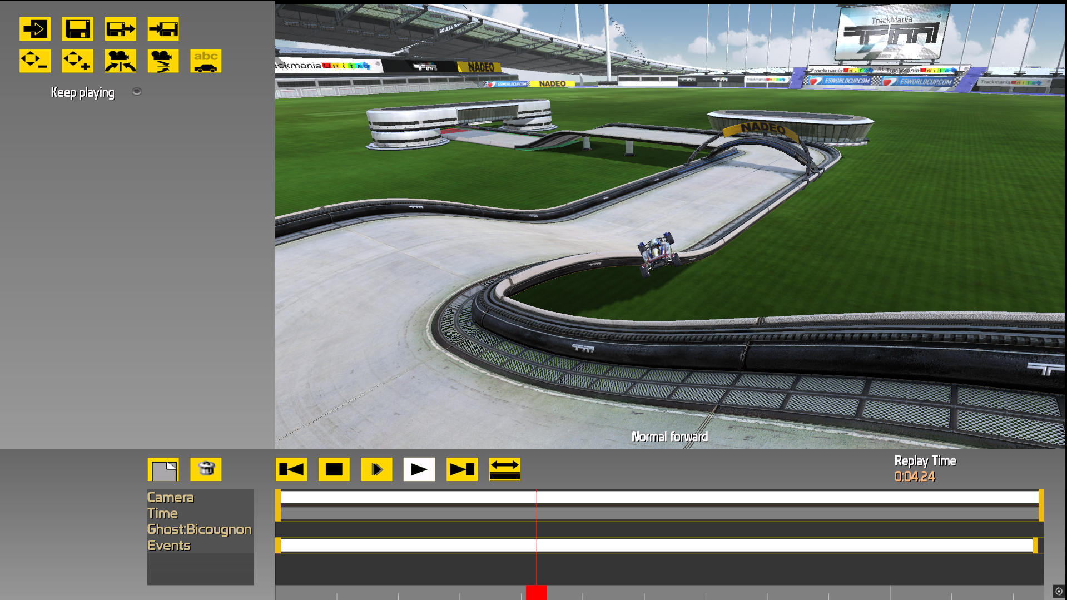Play the replay at normal speed
This screenshot has height=600, width=1067.
419,469
